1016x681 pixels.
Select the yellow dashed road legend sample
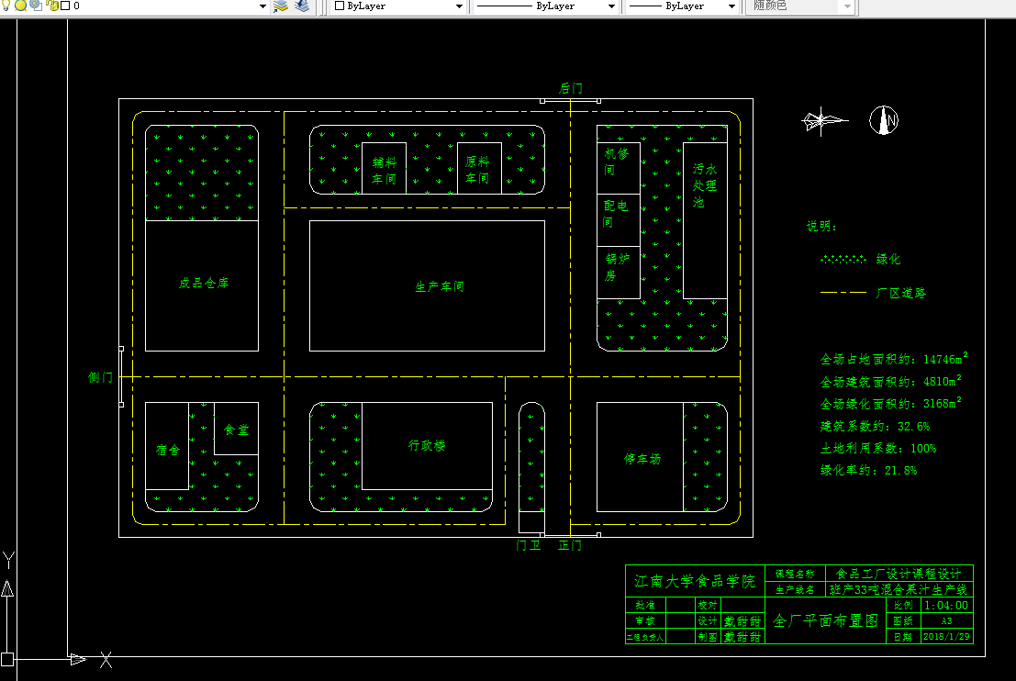point(843,292)
